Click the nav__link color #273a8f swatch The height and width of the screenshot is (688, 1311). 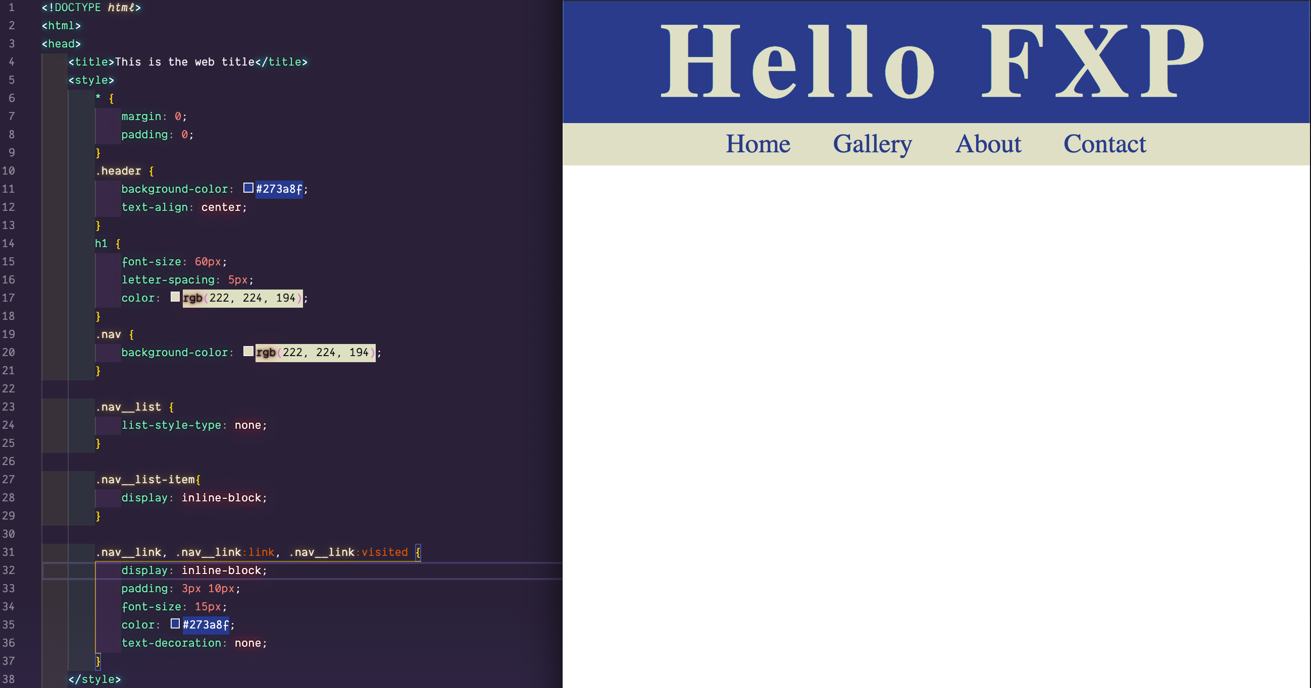click(x=175, y=624)
